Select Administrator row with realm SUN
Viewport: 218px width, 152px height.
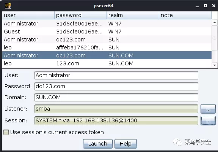coord(107,40)
